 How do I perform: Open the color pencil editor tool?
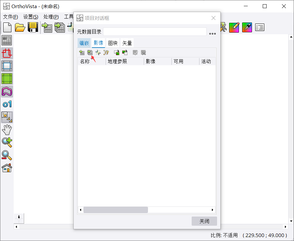pos(234,27)
